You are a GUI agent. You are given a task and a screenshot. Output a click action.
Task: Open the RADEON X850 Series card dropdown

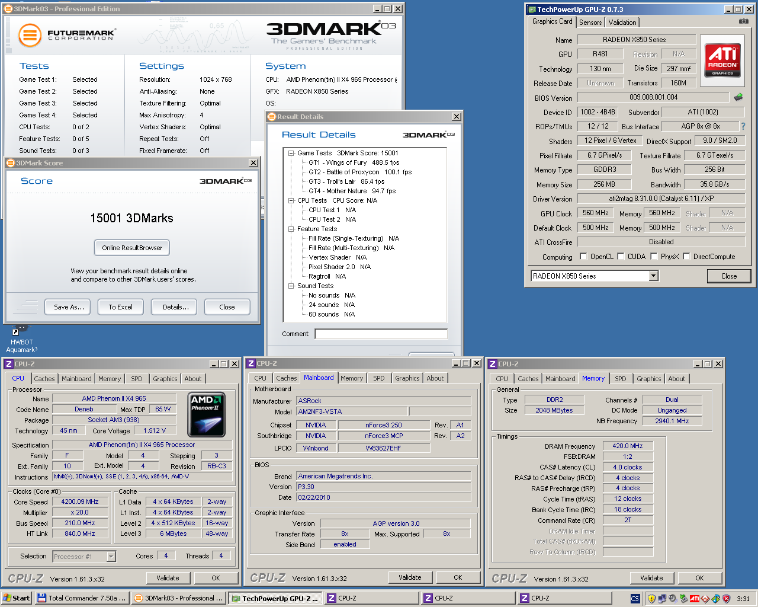[654, 276]
